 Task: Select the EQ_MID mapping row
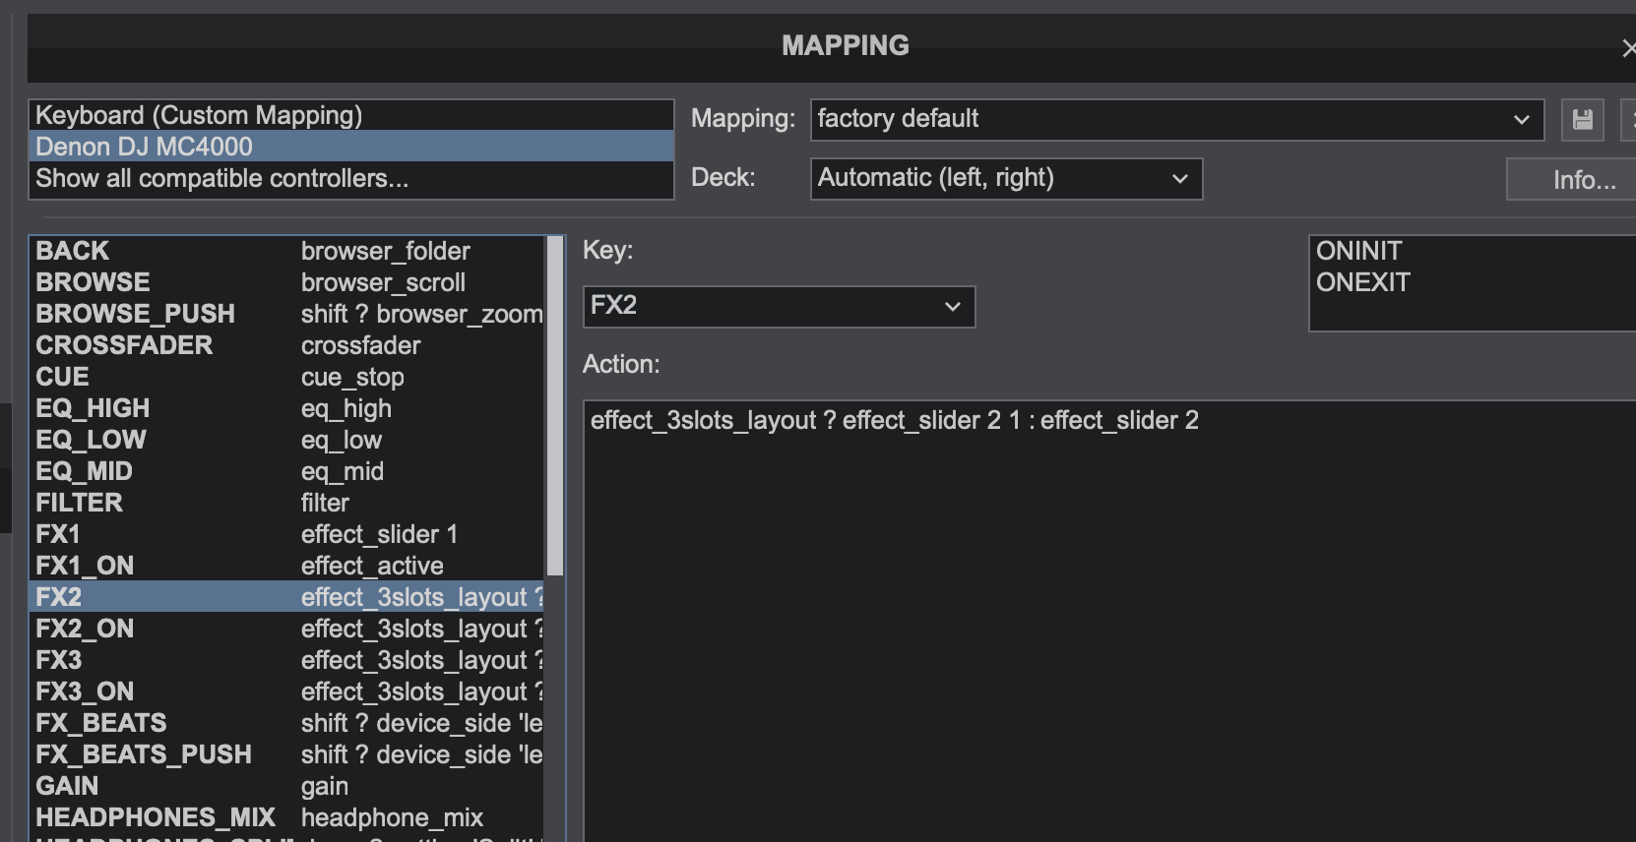click(287, 471)
